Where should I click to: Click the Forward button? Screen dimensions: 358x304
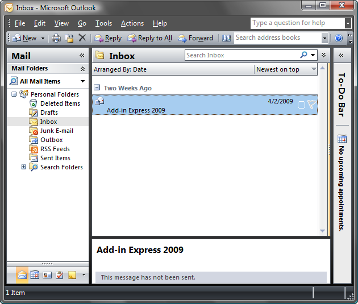tap(195, 38)
